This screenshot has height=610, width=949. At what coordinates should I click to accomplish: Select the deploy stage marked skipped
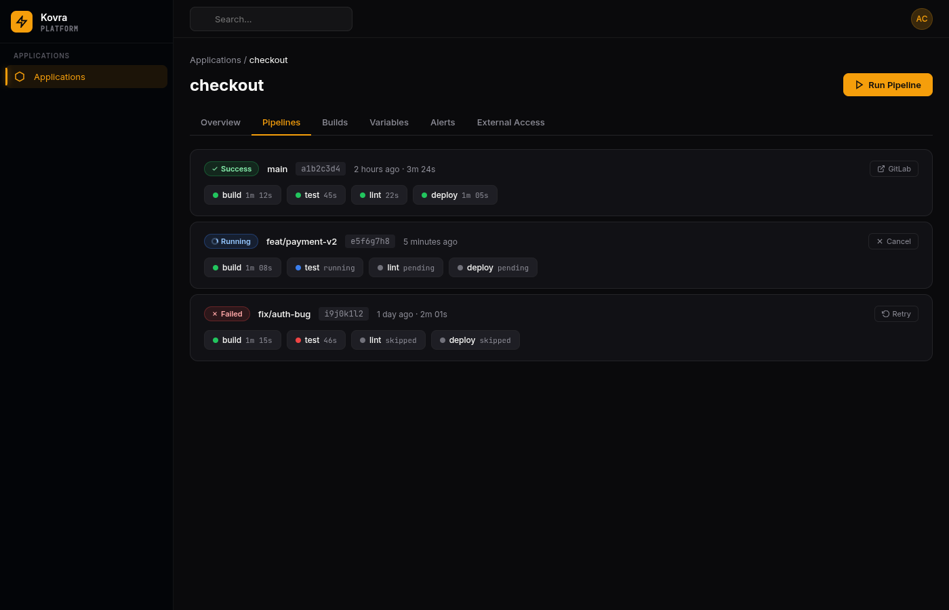(475, 340)
